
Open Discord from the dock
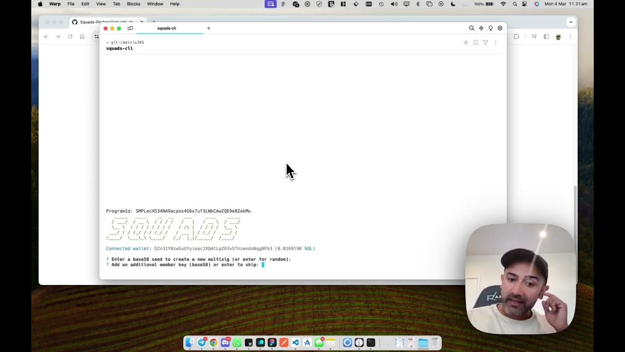225,343
